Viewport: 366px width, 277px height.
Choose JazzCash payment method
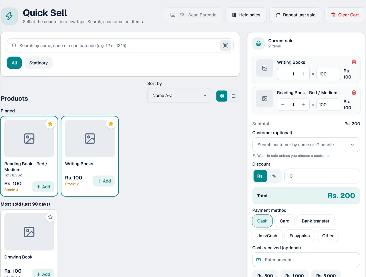267,236
